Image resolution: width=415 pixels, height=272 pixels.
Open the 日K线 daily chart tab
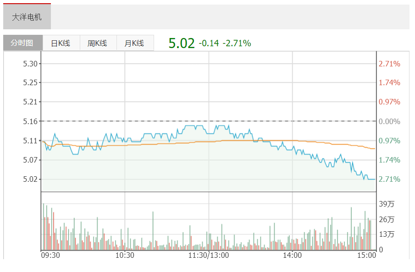click(61, 43)
